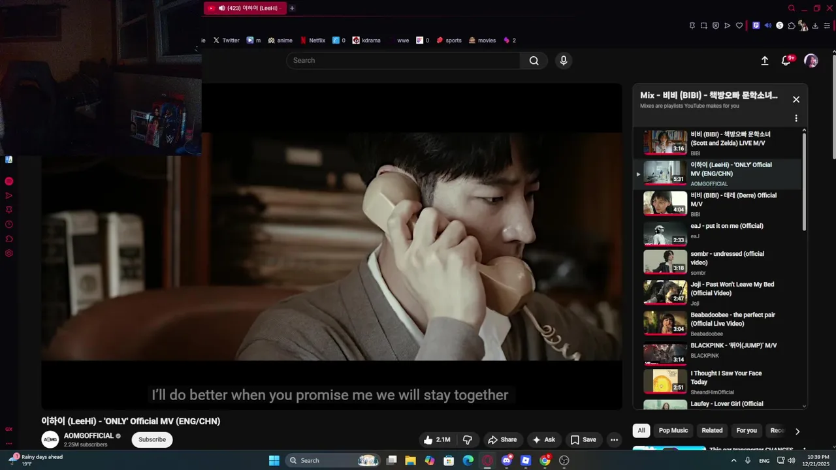Open Opera GX sidebar extensions cube icon
This screenshot has height=470, width=836.
point(9,239)
